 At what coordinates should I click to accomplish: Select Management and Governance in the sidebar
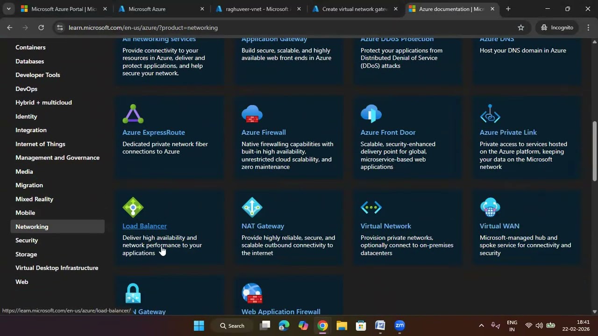pos(57,157)
